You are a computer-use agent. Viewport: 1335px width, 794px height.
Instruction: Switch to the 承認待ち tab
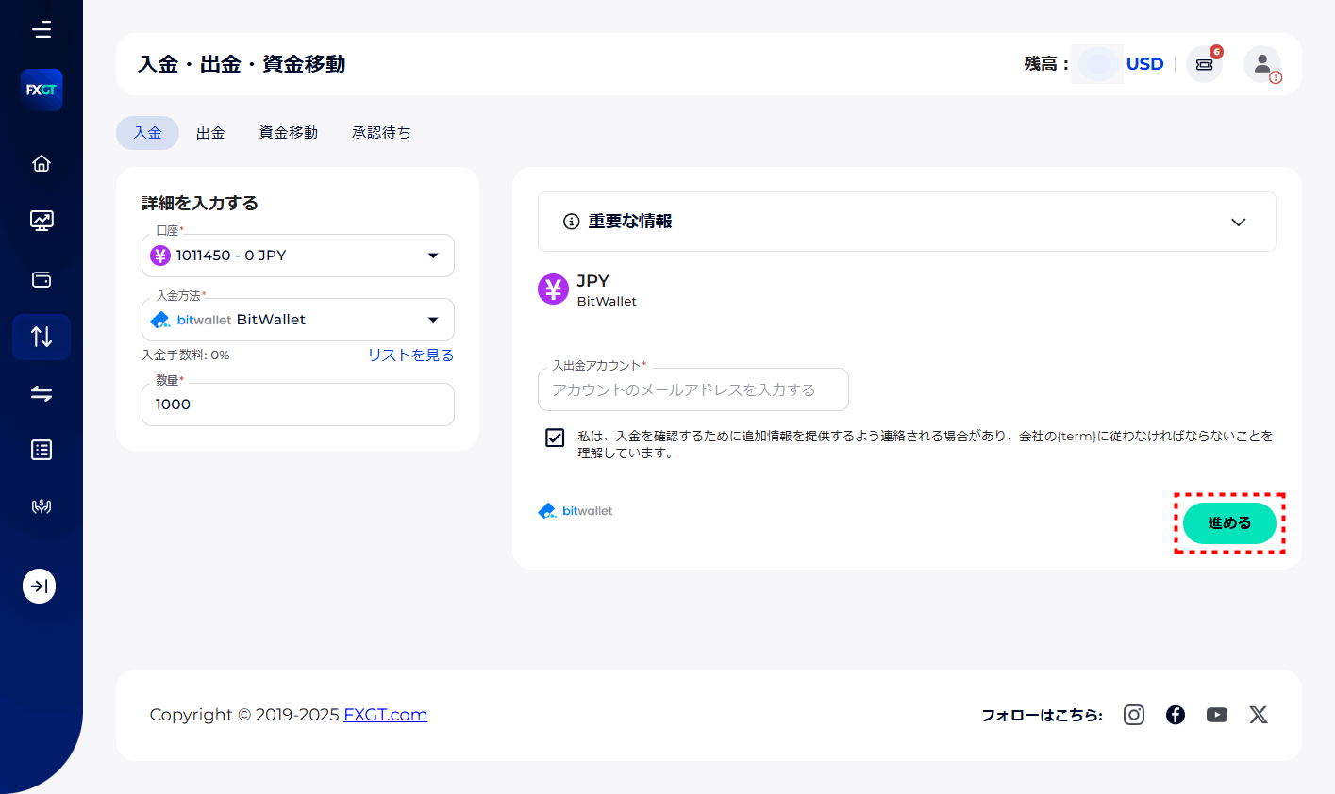[x=381, y=133]
